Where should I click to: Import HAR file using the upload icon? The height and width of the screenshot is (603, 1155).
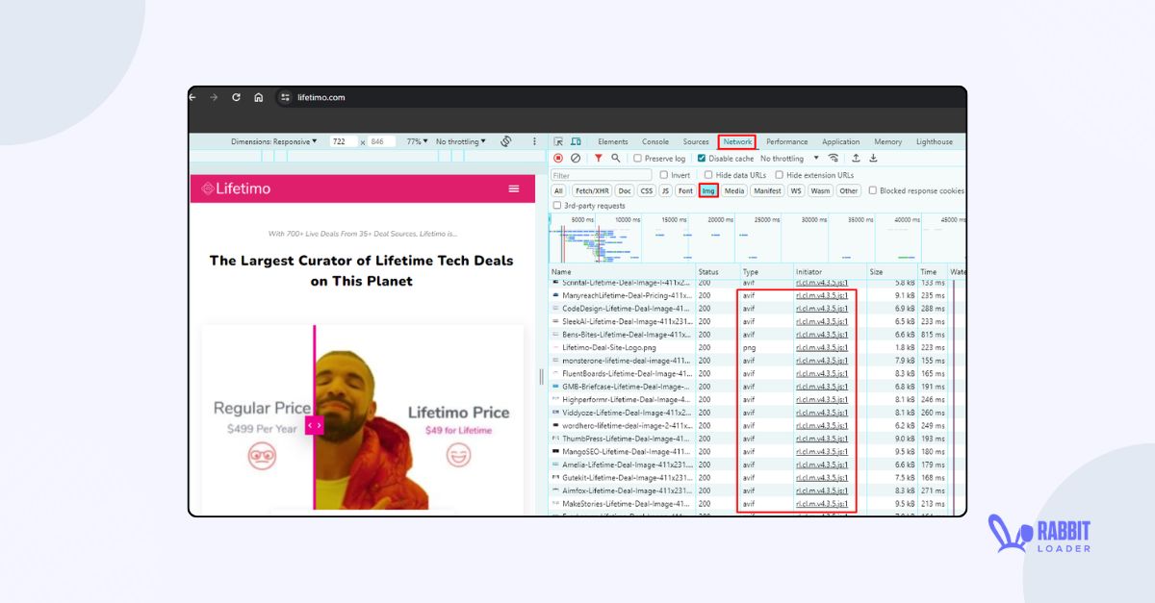click(856, 158)
